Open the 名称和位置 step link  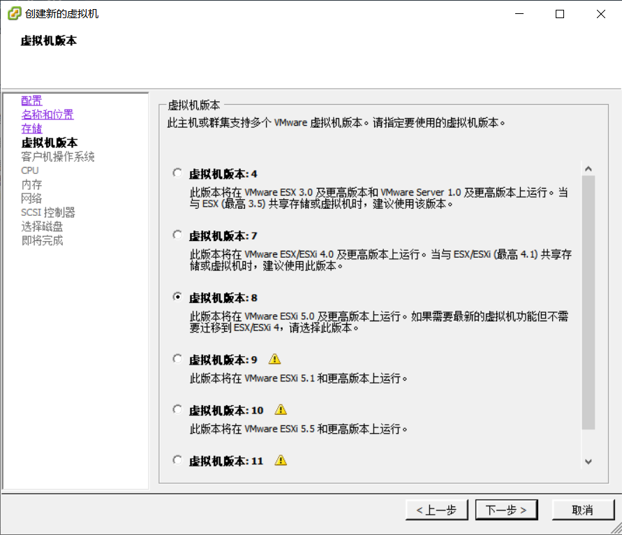click(47, 115)
